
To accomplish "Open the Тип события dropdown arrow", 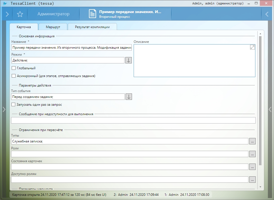I will [128, 97].
